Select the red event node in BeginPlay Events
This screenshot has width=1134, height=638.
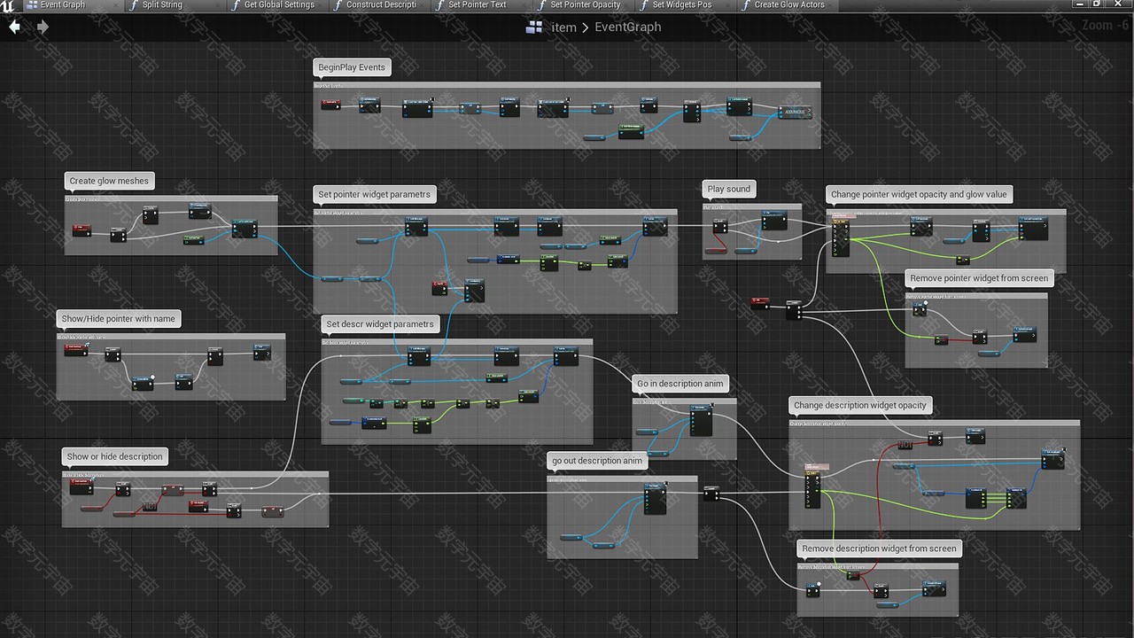pyautogui.click(x=330, y=105)
